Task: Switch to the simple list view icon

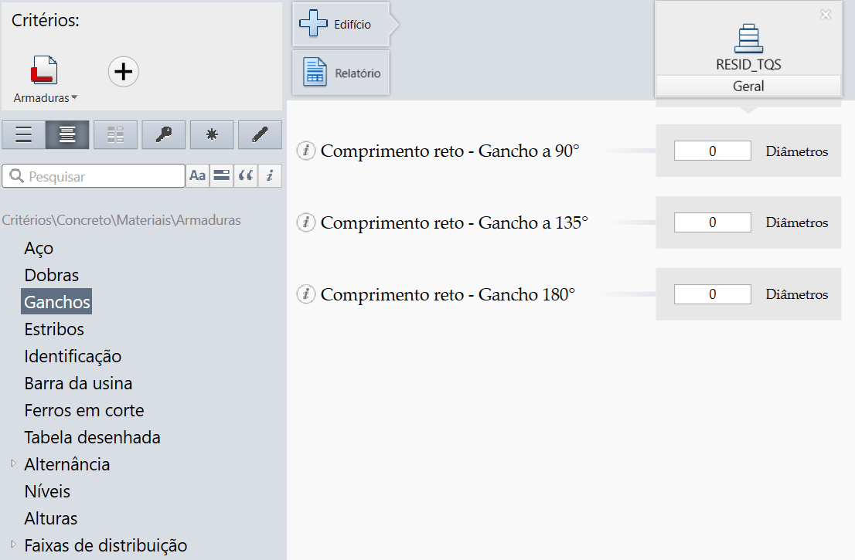Action: tap(23, 134)
